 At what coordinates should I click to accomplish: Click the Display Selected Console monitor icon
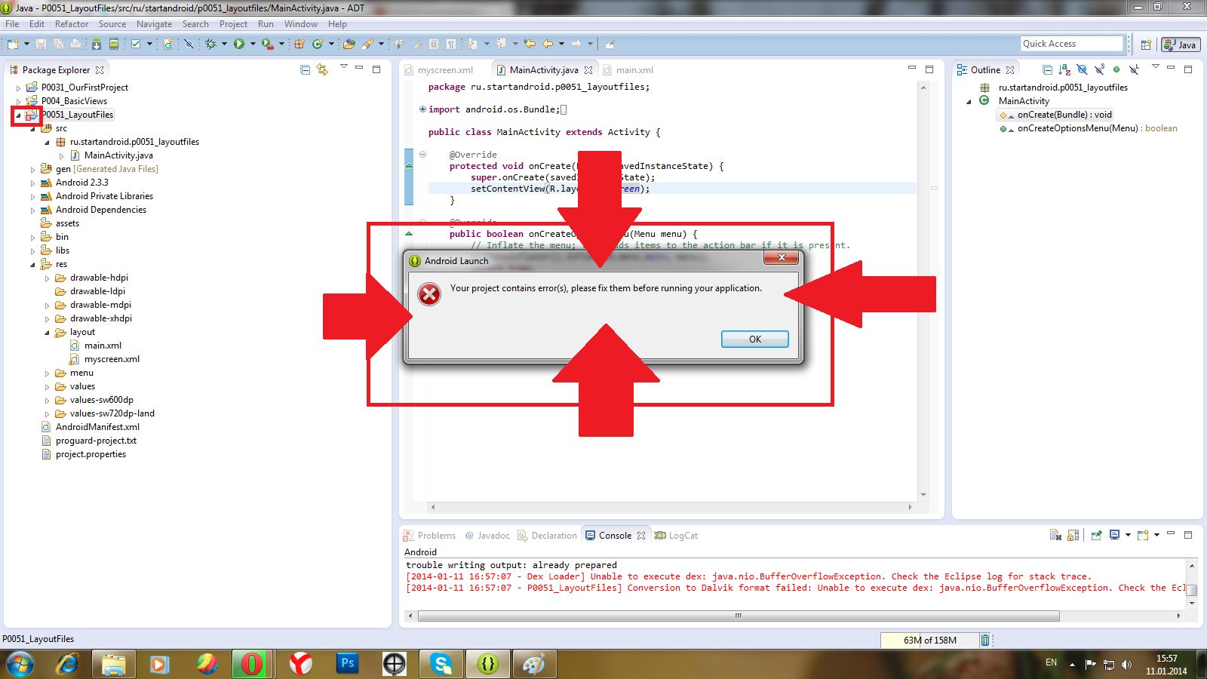1114,535
